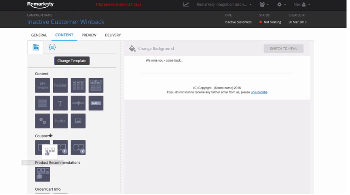The width and height of the screenshot is (350, 195).
Task: Click the SWITCH TO HTML button
Action: (283, 49)
